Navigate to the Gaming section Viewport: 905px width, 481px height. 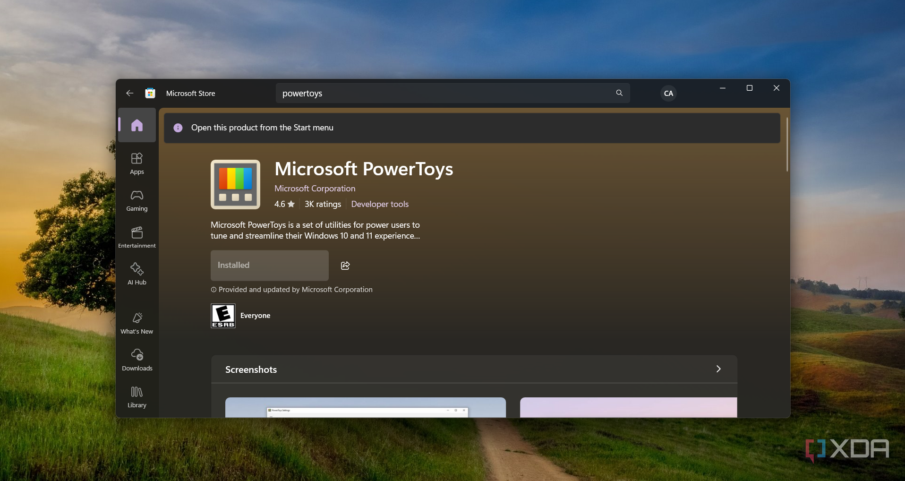click(x=137, y=200)
